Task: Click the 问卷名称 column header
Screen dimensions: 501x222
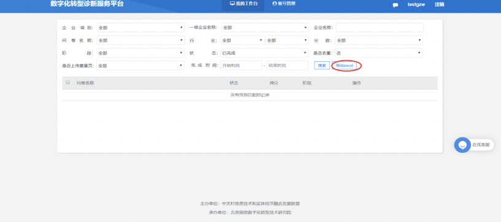Action: point(85,83)
